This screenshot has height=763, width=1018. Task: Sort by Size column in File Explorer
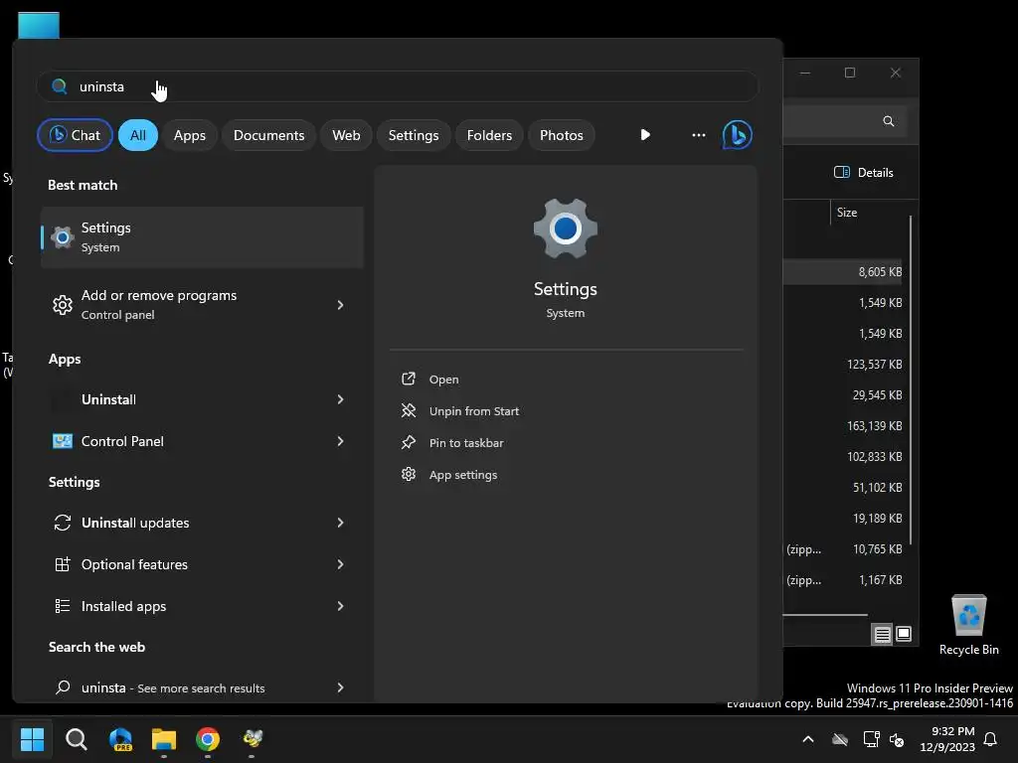[847, 213]
